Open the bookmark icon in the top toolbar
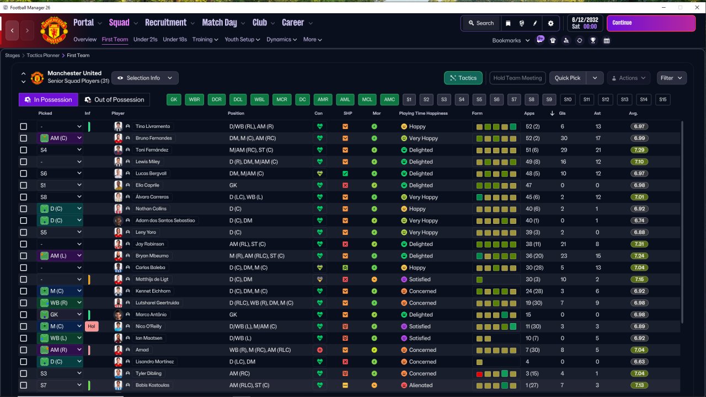Viewport: 706px width, 397px height. (x=508, y=23)
